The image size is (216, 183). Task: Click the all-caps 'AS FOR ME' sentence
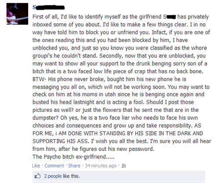[x=118, y=133]
